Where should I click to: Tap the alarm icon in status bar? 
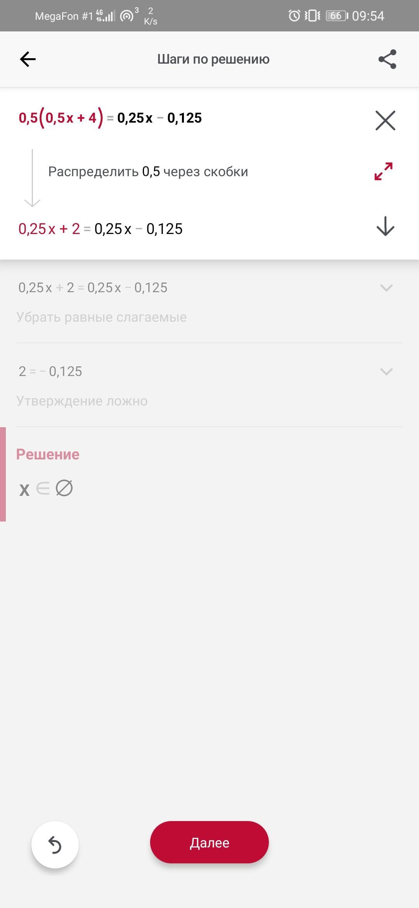[294, 16]
